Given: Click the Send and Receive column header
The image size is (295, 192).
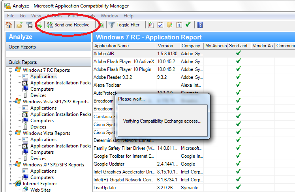Looking at the screenshot, I should [239, 46].
